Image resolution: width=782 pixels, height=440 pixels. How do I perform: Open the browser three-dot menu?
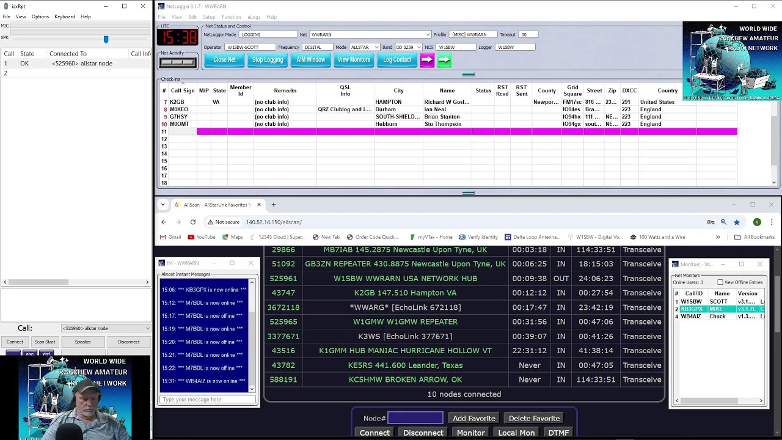coord(772,222)
